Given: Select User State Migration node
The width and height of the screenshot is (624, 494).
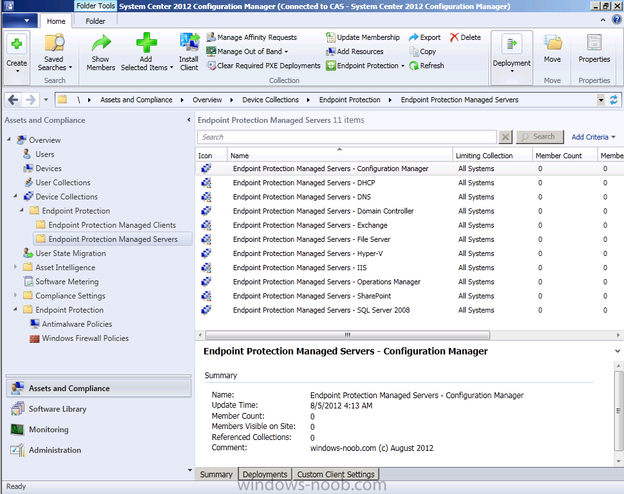Looking at the screenshot, I should point(64,253).
